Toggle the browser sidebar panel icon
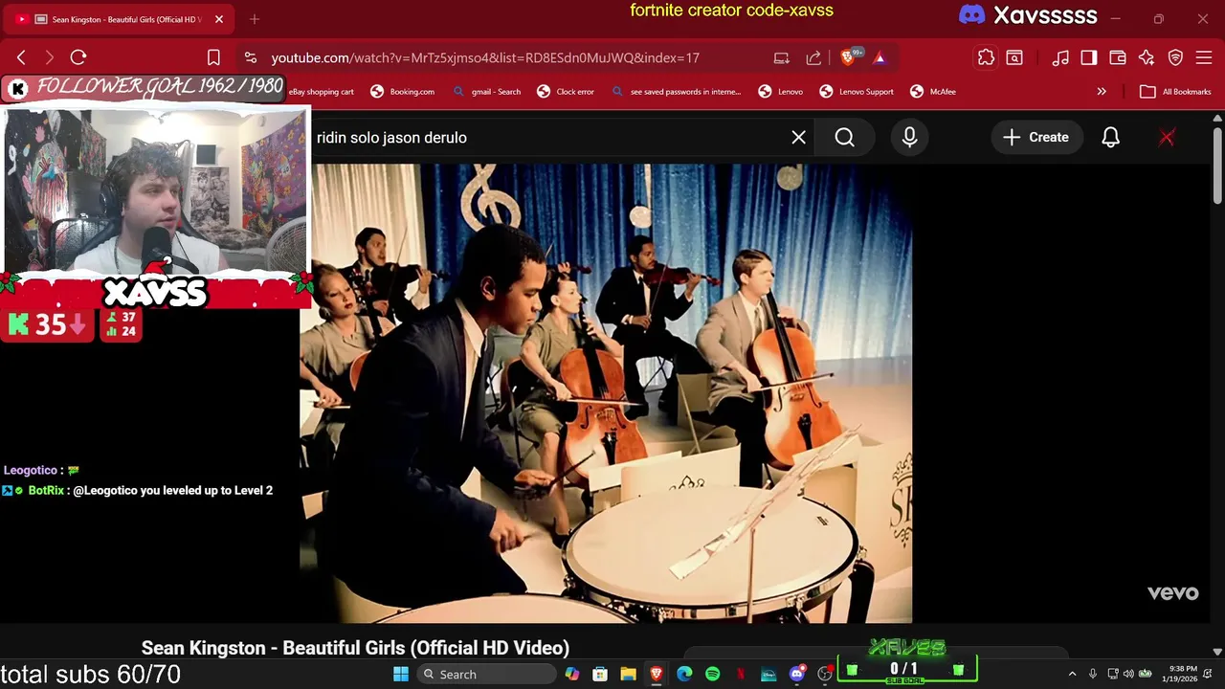Viewport: 1225px width, 689px height. coord(1088,57)
